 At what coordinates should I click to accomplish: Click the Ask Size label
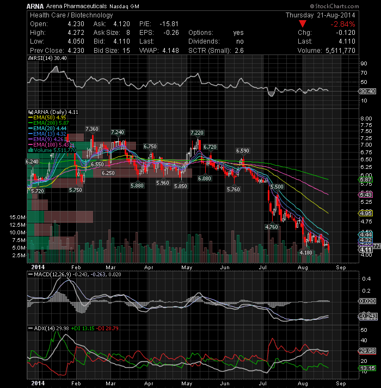(x=107, y=33)
